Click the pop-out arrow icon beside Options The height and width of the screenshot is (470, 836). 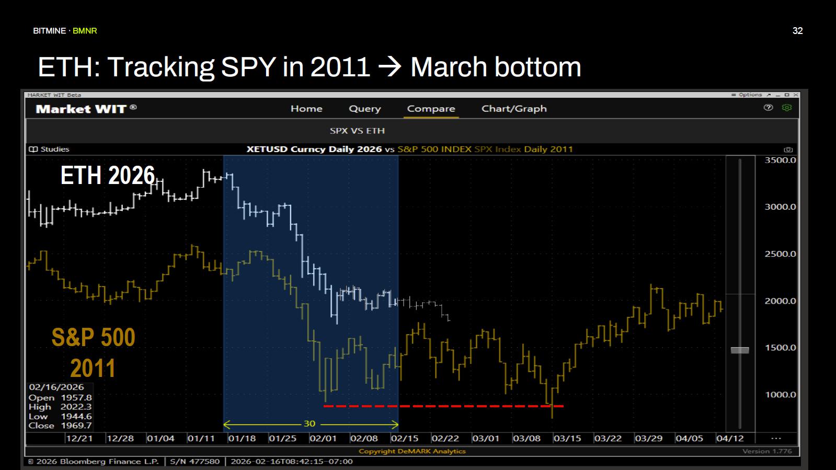[x=769, y=95]
